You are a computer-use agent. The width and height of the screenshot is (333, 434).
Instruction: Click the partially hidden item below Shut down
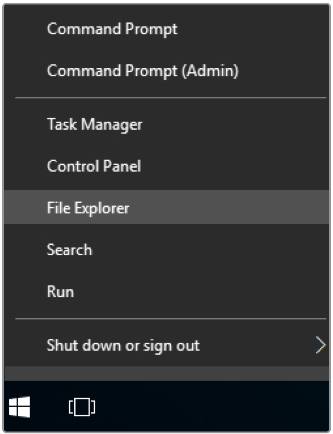coord(165,374)
